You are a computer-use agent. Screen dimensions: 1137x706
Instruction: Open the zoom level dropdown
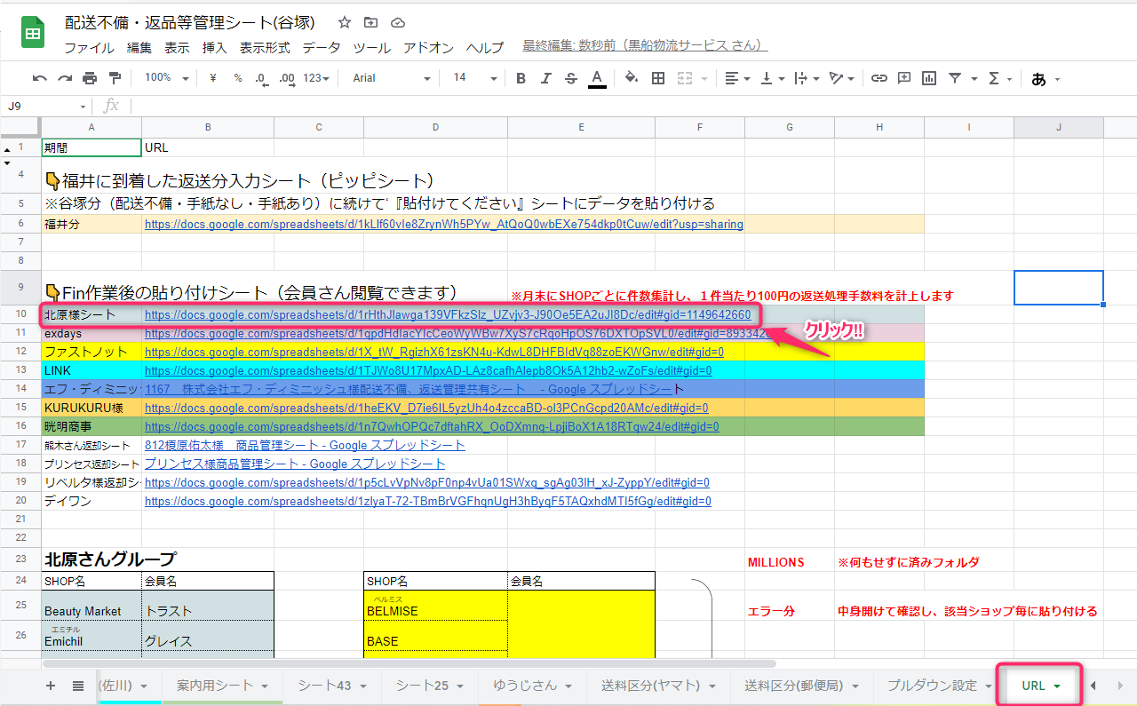pos(167,78)
